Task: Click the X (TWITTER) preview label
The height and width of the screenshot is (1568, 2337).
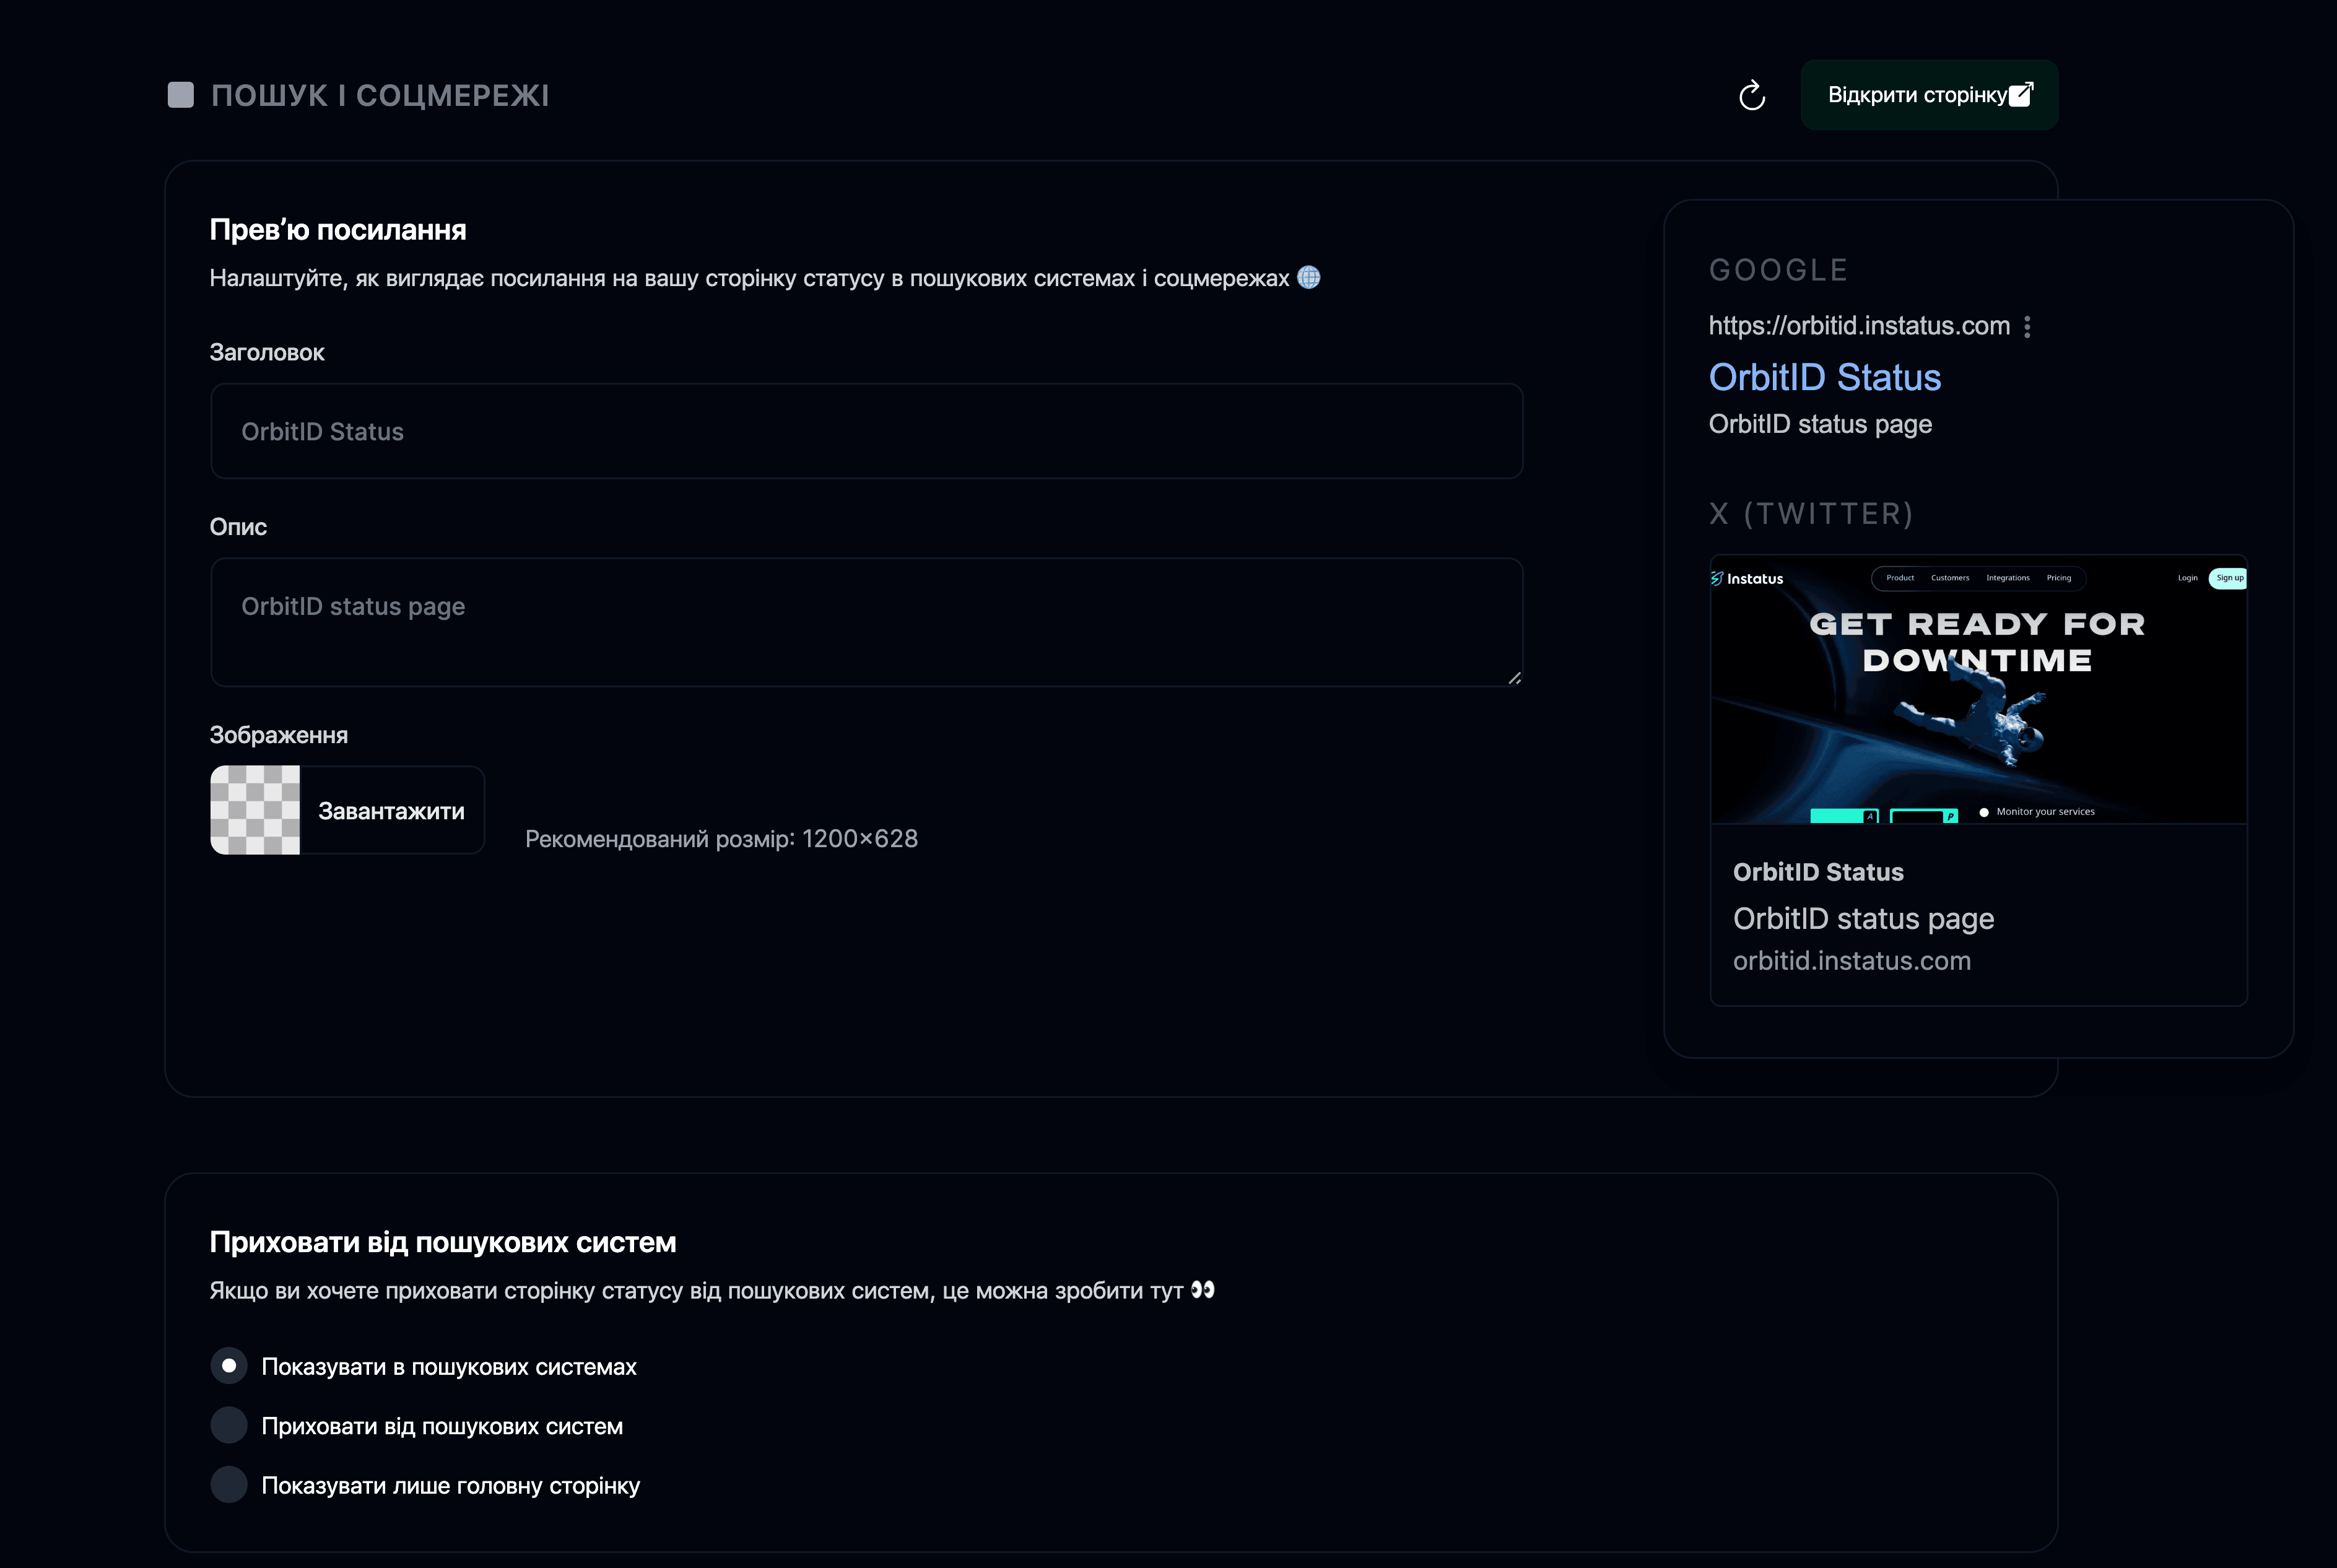Action: click(1811, 514)
